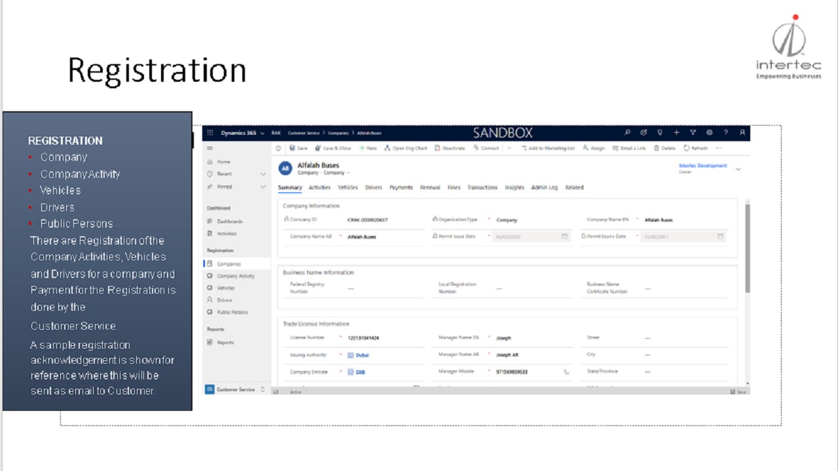838x471 pixels.
Task: Click the New record command
Action: pyautogui.click(x=368, y=148)
